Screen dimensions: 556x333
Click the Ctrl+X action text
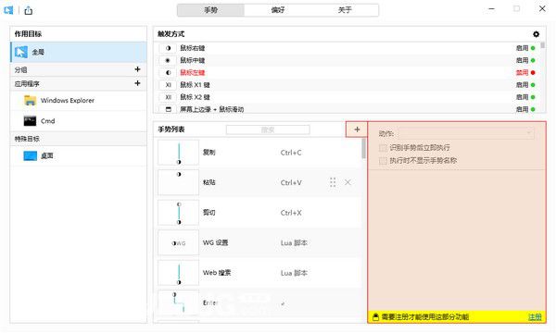tap(291, 213)
